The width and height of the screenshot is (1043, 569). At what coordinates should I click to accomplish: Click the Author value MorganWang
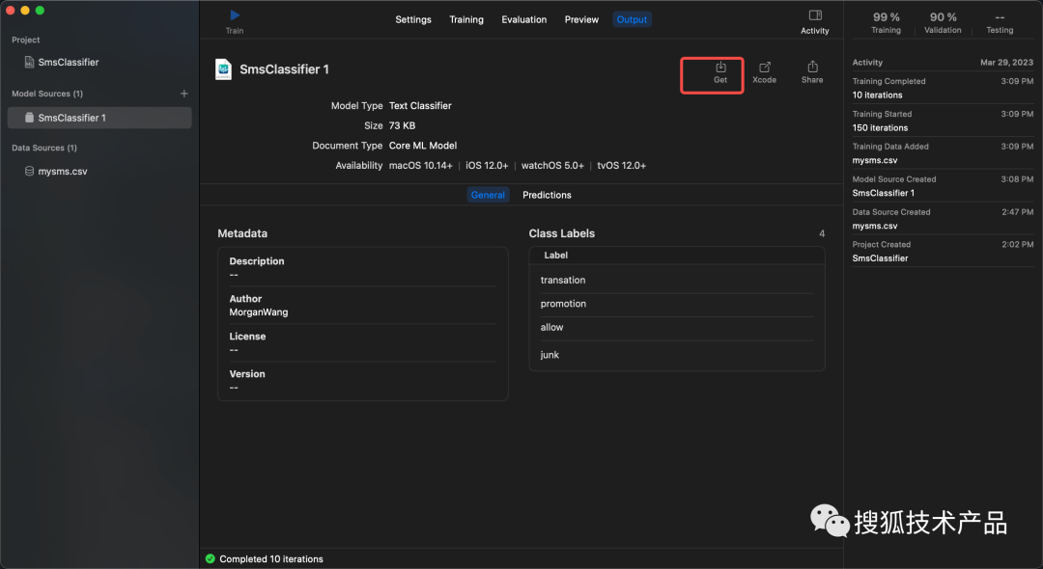(259, 312)
